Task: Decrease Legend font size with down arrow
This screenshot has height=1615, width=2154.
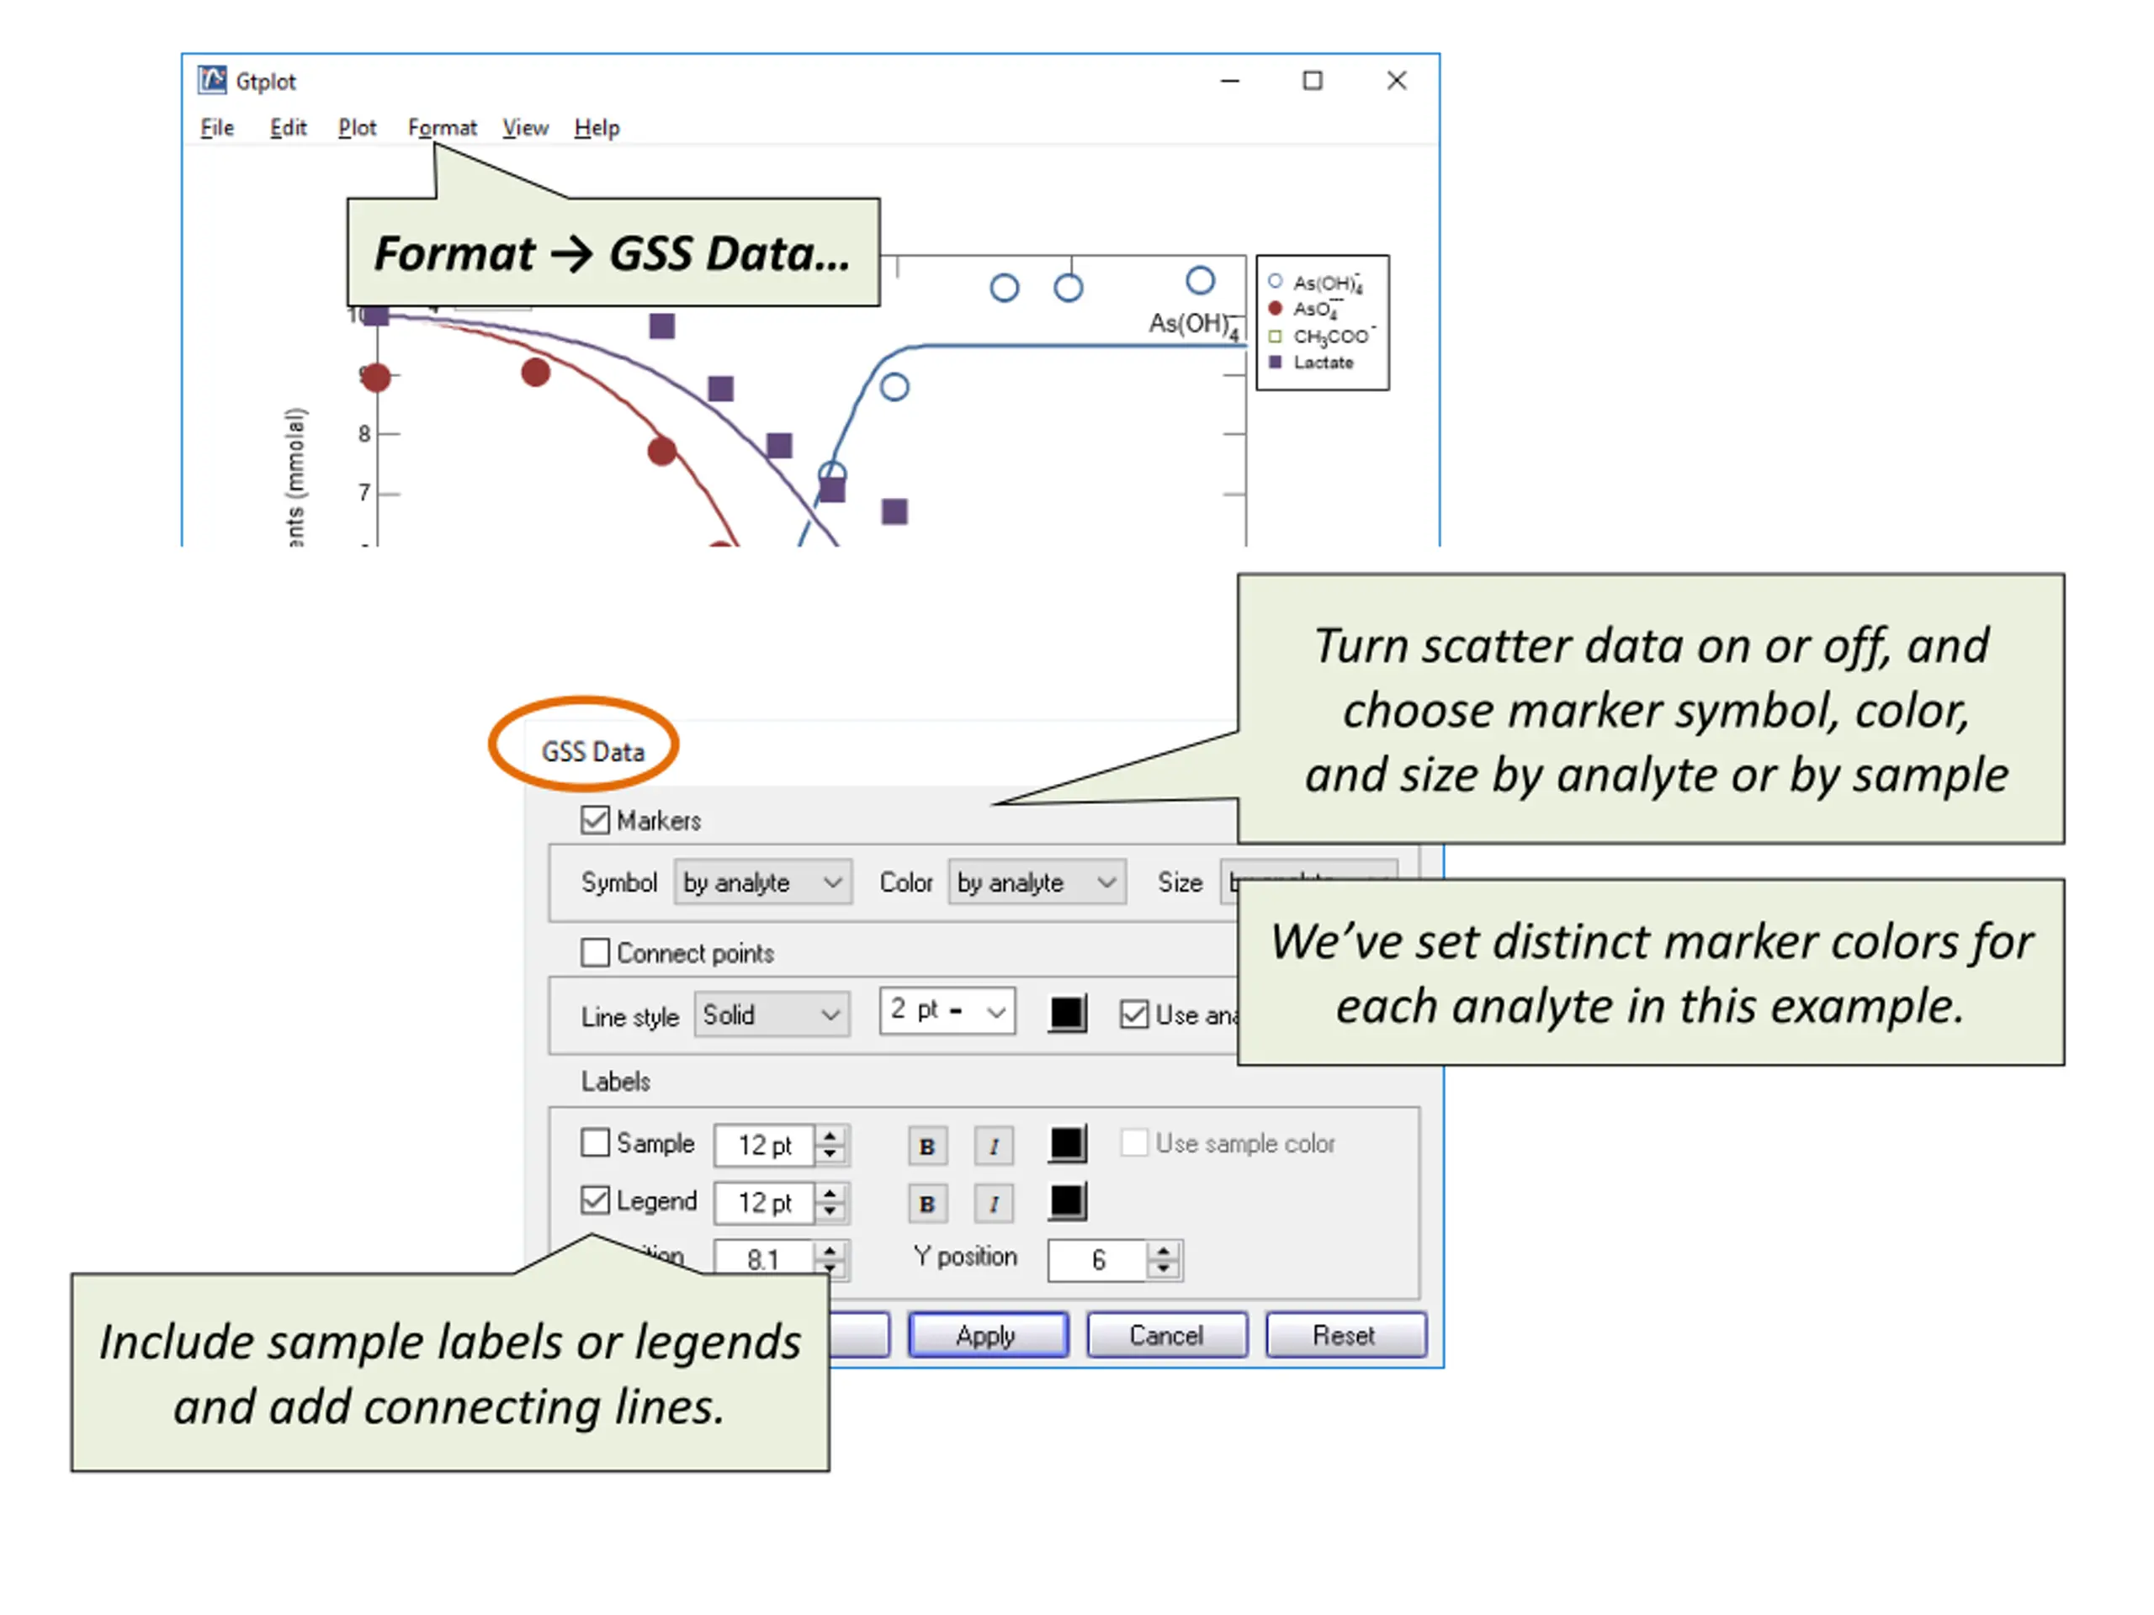Action: coord(830,1212)
